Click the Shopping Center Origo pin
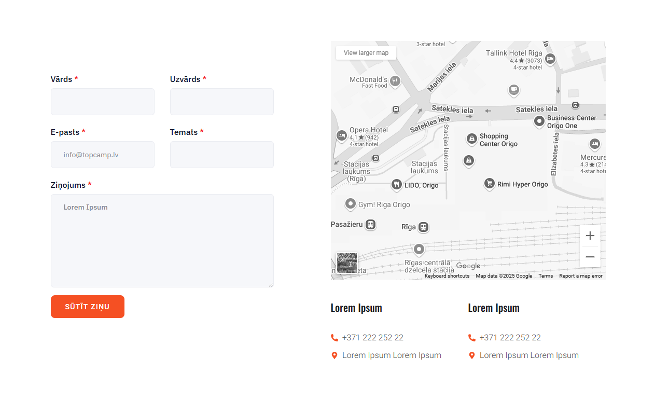The width and height of the screenshot is (669, 399). [471, 139]
